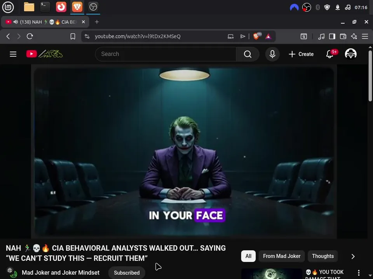Close the YouTube tab

coord(83,22)
